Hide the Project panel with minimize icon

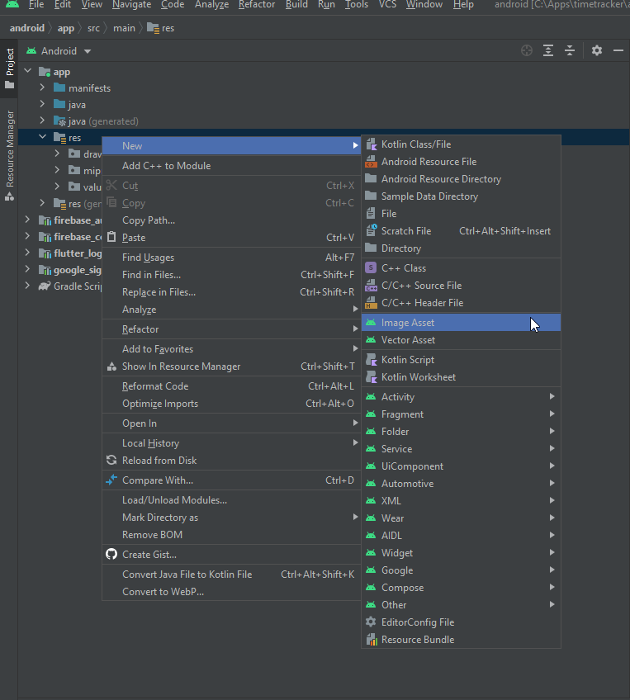coord(618,50)
